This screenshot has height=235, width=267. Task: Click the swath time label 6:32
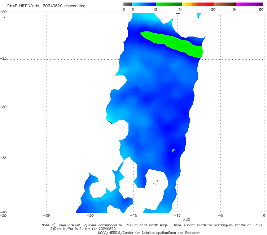click(186, 219)
